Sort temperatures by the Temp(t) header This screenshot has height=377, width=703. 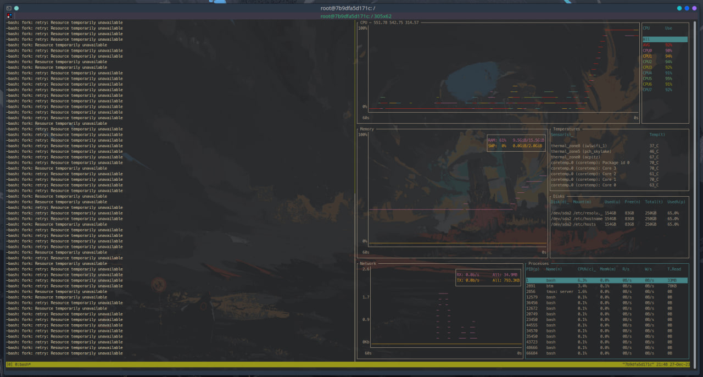pos(657,135)
